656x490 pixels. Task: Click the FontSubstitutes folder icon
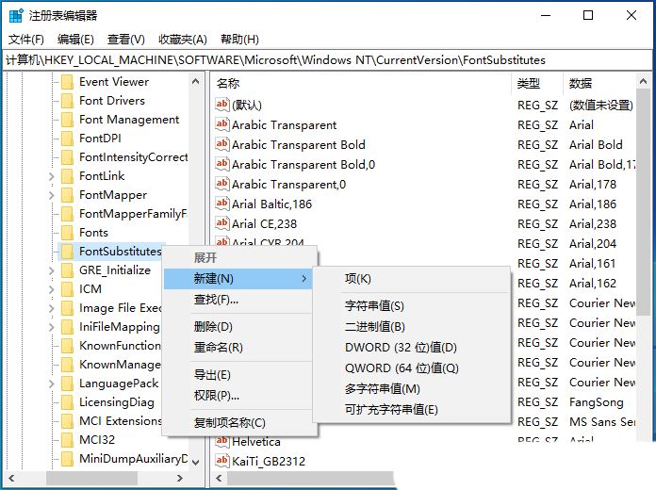tap(67, 252)
